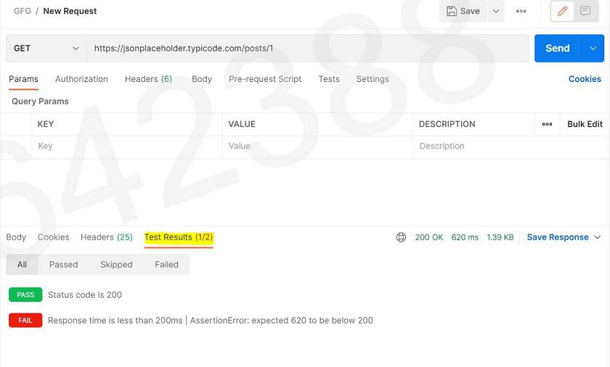Switch to the response Body tab
The width and height of the screenshot is (610, 367).
tap(16, 237)
